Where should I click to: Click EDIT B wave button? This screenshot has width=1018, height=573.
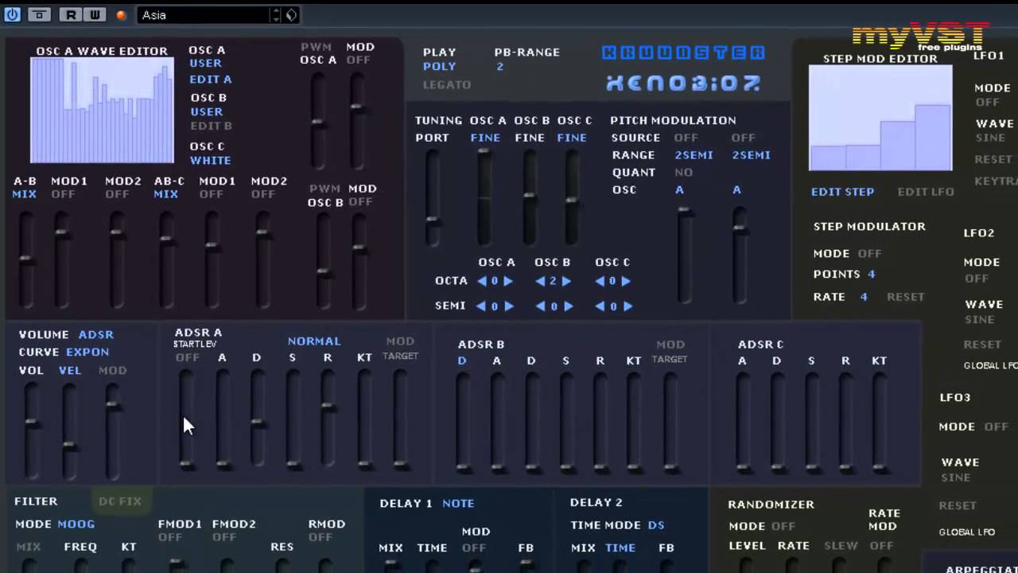[211, 126]
